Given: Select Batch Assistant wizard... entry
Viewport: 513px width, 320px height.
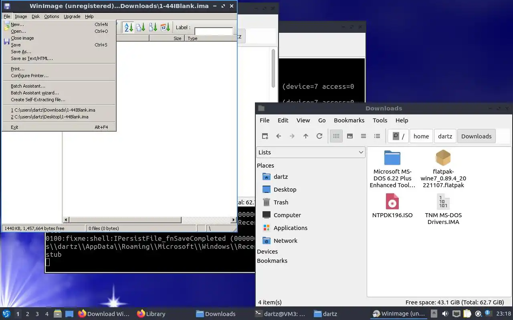Looking at the screenshot, I should coord(59,93).
